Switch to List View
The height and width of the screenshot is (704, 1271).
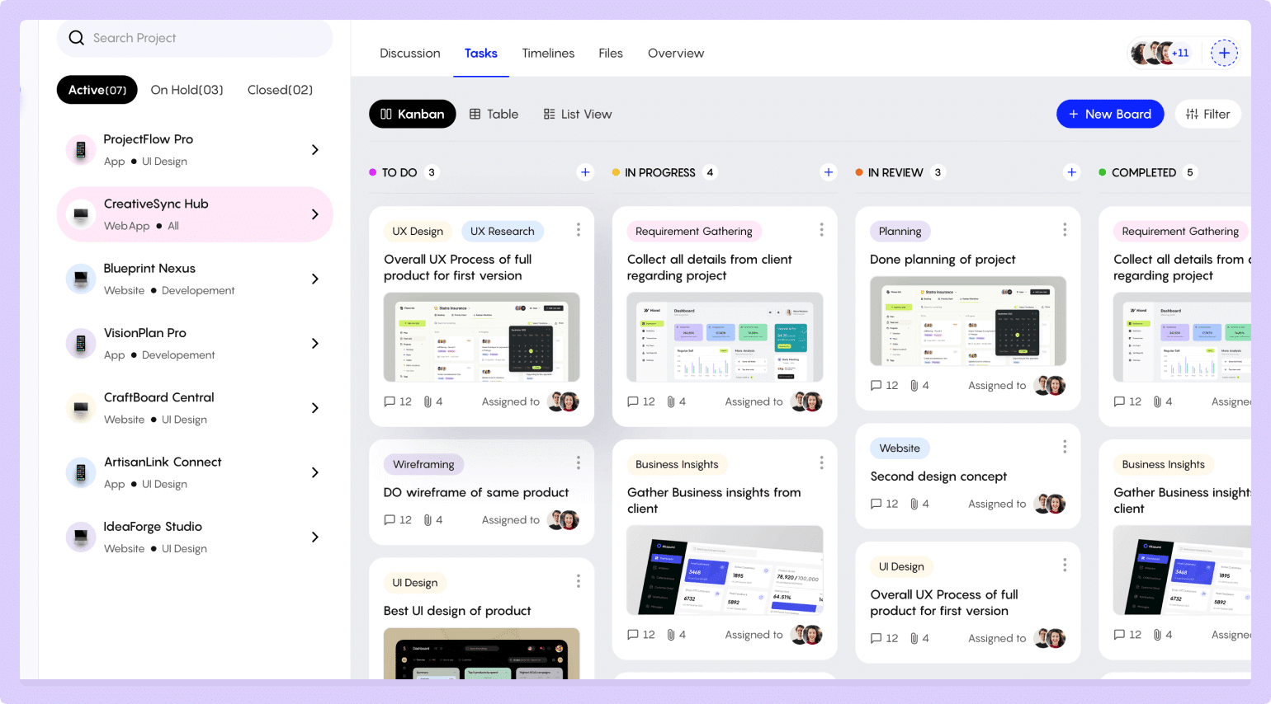point(578,115)
